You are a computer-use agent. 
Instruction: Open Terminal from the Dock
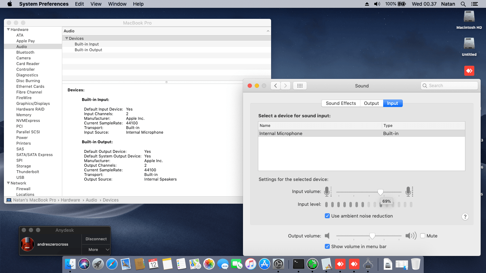tap(299, 264)
